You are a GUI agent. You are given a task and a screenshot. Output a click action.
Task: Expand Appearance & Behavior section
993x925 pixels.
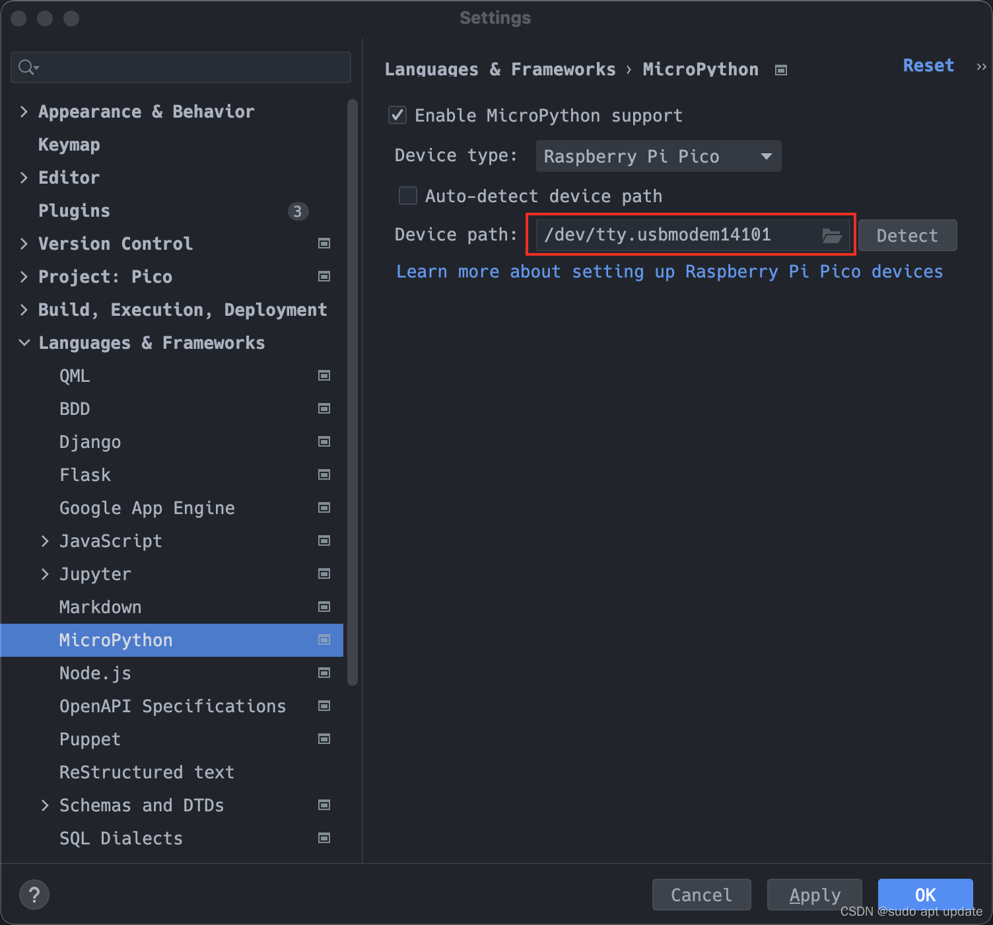point(24,111)
